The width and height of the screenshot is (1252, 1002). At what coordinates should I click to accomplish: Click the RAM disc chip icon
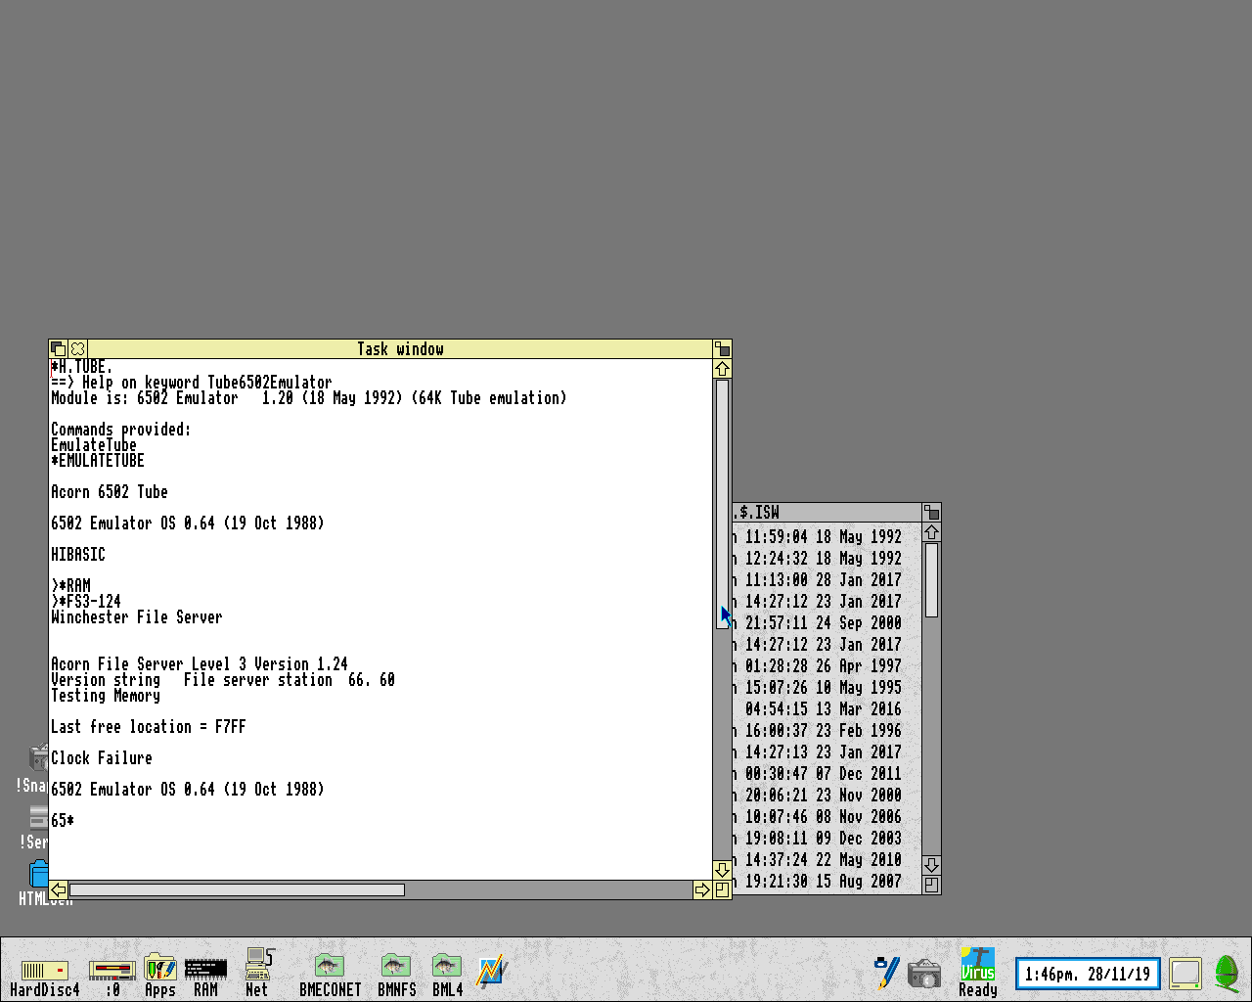[205, 970]
